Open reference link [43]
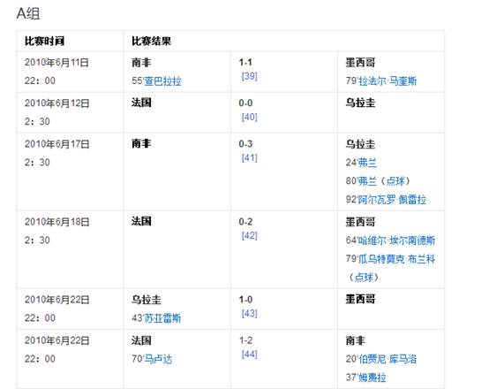489x389 pixels. (250, 313)
